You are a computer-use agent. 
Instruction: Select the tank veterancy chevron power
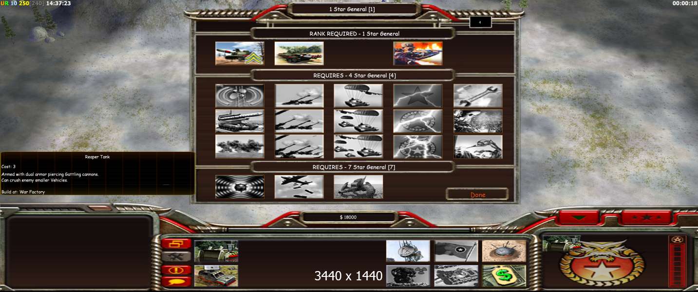(240, 54)
